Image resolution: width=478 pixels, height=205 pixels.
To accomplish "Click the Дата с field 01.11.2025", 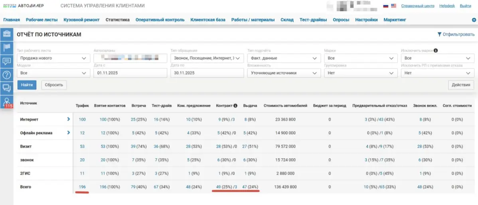I will pyautogui.click(x=130, y=73).
